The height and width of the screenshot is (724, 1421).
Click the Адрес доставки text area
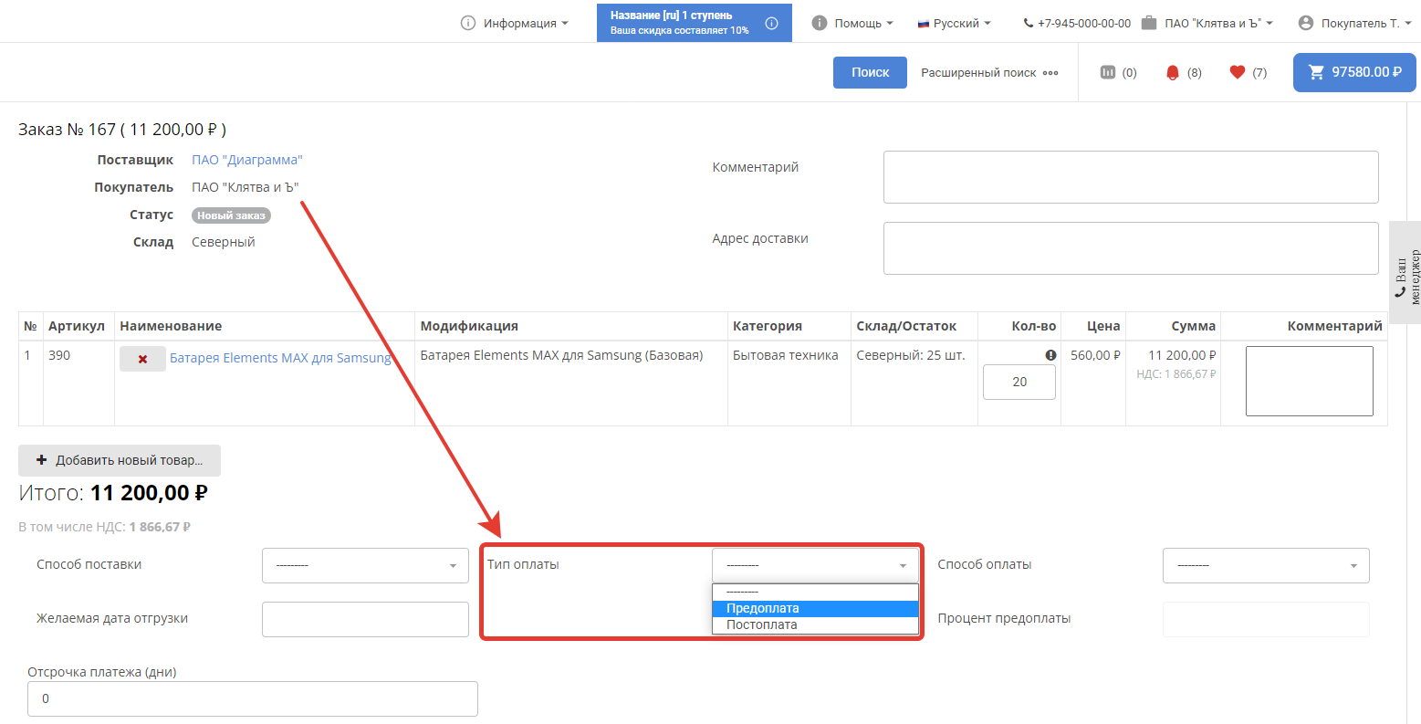pyautogui.click(x=1130, y=247)
